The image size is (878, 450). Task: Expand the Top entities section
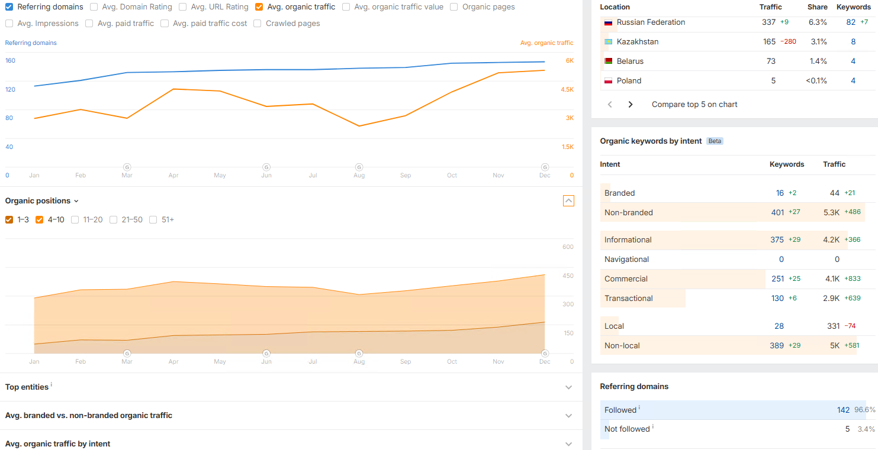[x=568, y=387]
